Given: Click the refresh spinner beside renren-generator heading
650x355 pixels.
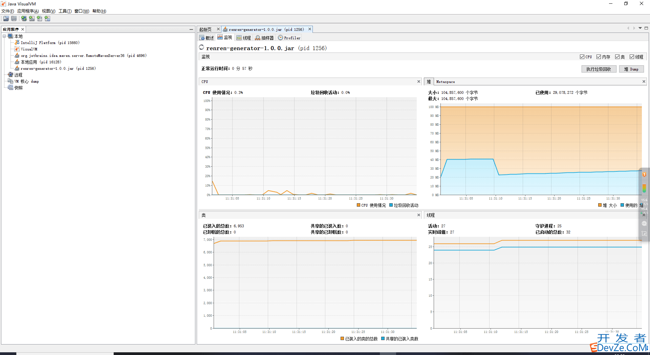Looking at the screenshot, I should point(202,47).
